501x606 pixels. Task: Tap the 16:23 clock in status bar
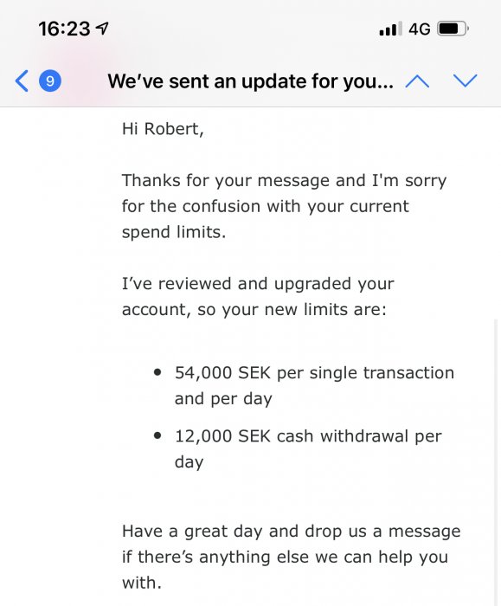click(x=65, y=29)
